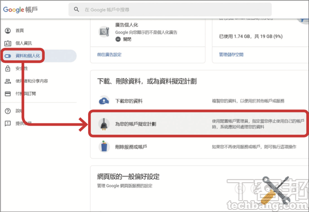Open 下載您的資料
This screenshot has width=309, height=212.
click(129, 101)
